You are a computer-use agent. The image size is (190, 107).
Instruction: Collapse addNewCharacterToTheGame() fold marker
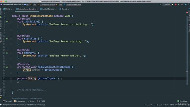point(11,67)
